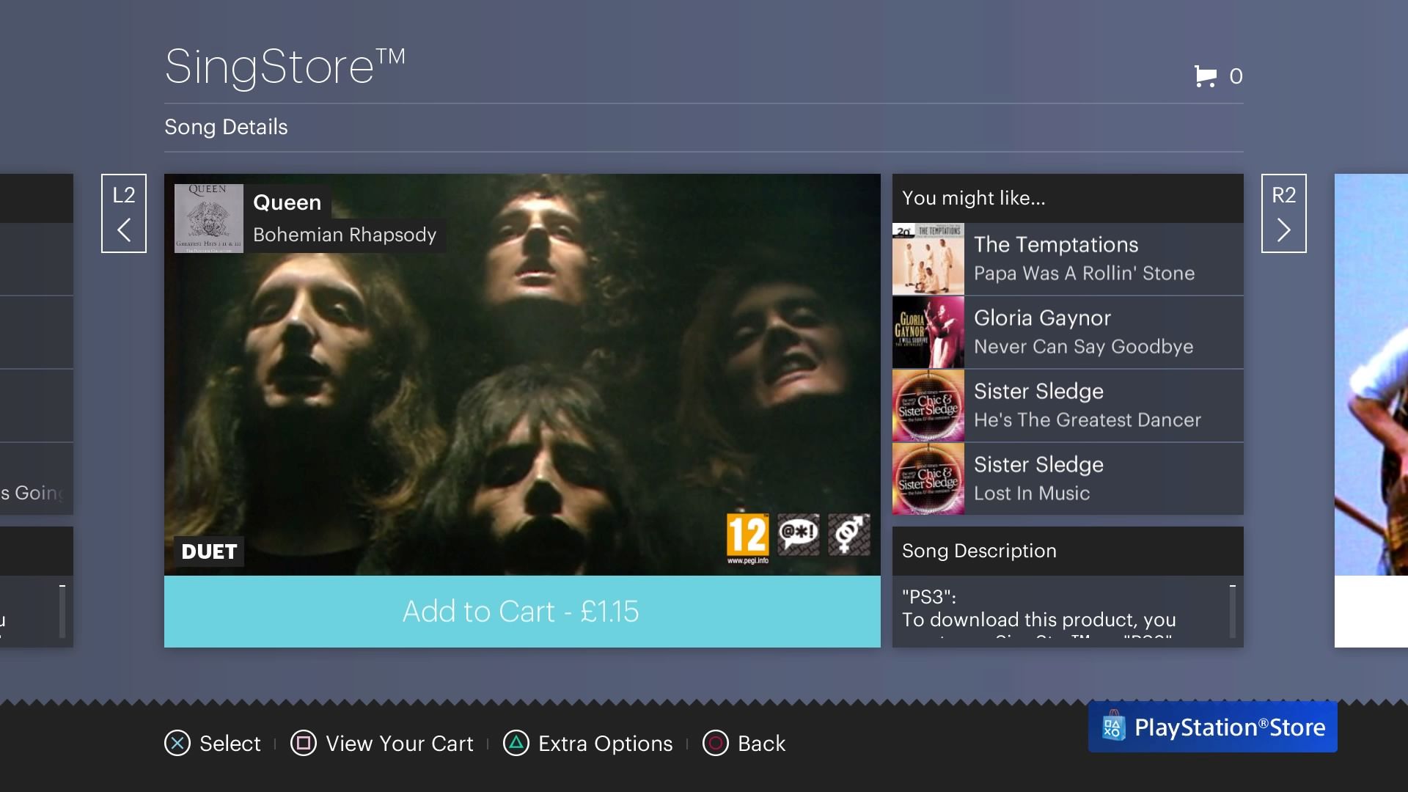This screenshot has height=792, width=1408.
Task: Click the L2 left navigation arrow
Action: coord(122,213)
